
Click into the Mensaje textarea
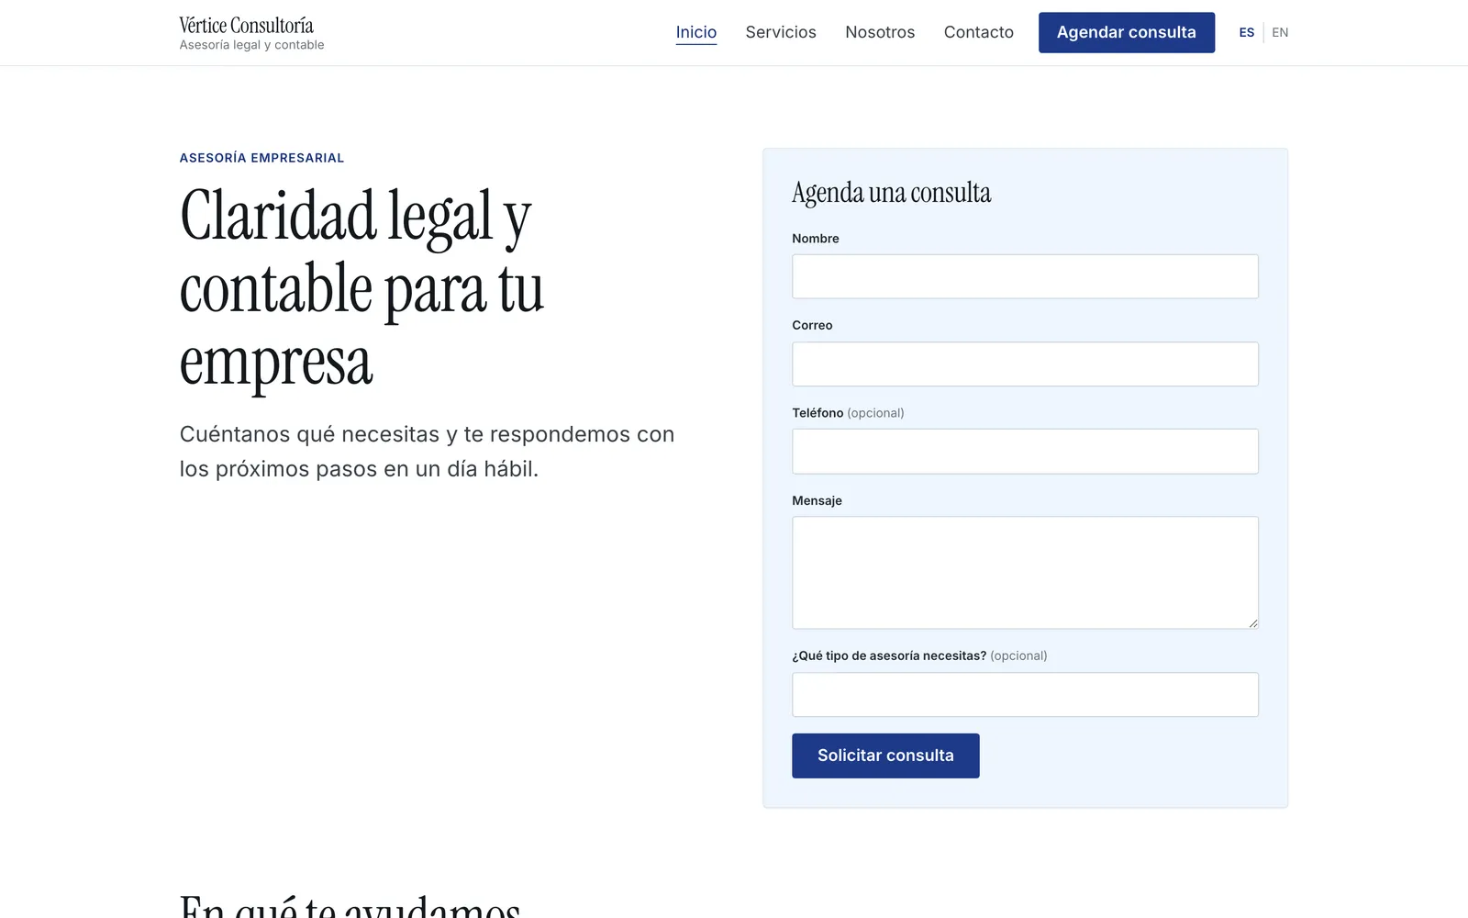(1025, 573)
